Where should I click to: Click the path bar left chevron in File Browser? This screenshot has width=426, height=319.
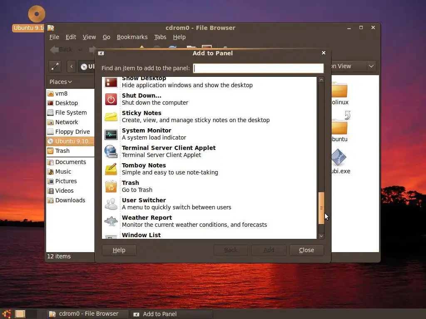click(72, 66)
